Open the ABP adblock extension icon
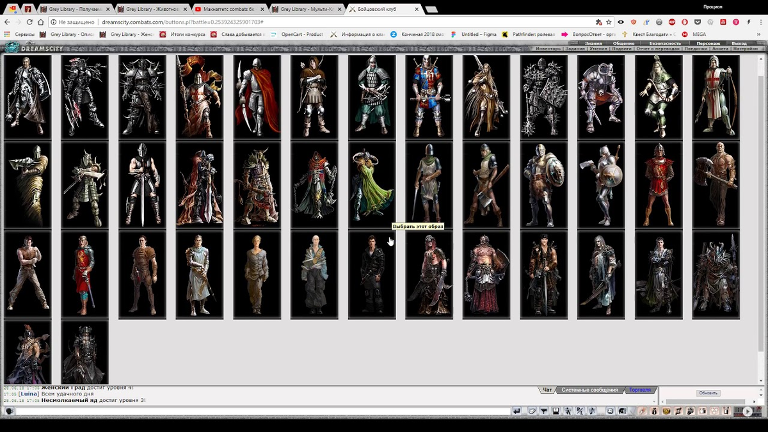768x432 pixels. pos(672,22)
